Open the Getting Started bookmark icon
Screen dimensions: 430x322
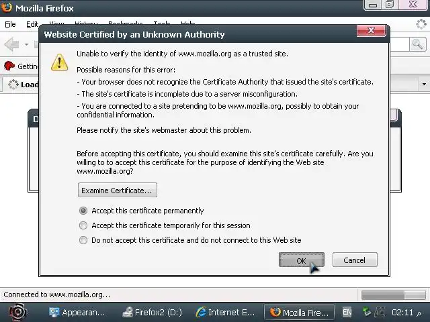(x=9, y=66)
